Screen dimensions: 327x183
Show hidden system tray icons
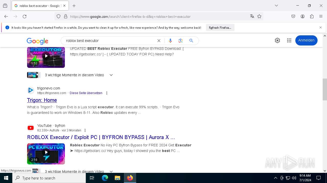[x=275, y=178]
